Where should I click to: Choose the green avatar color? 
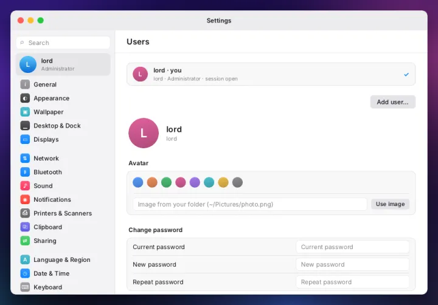tap(166, 182)
